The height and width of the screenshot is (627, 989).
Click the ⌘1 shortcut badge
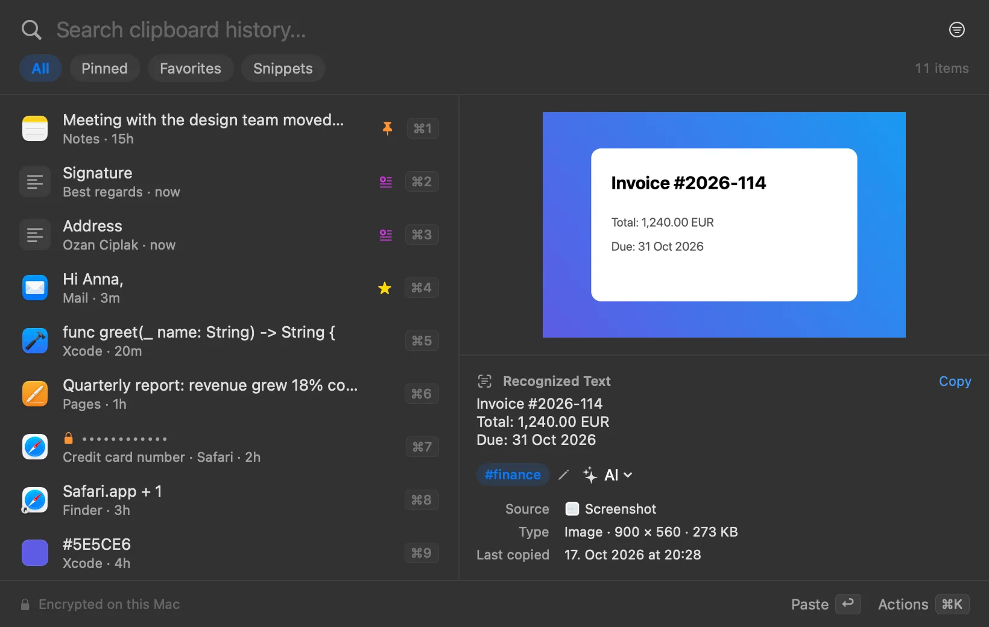click(x=422, y=128)
